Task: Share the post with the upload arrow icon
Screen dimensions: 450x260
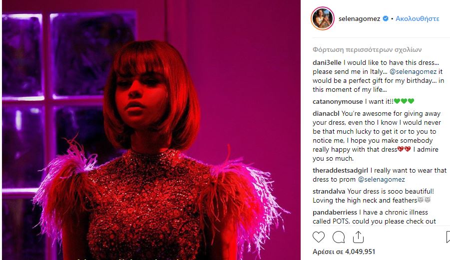Action: (x=358, y=237)
